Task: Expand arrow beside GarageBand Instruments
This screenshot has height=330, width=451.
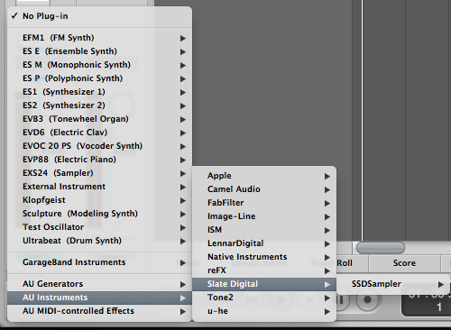Action: (x=183, y=263)
